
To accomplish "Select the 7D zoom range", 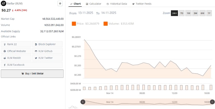I will (182, 13).
